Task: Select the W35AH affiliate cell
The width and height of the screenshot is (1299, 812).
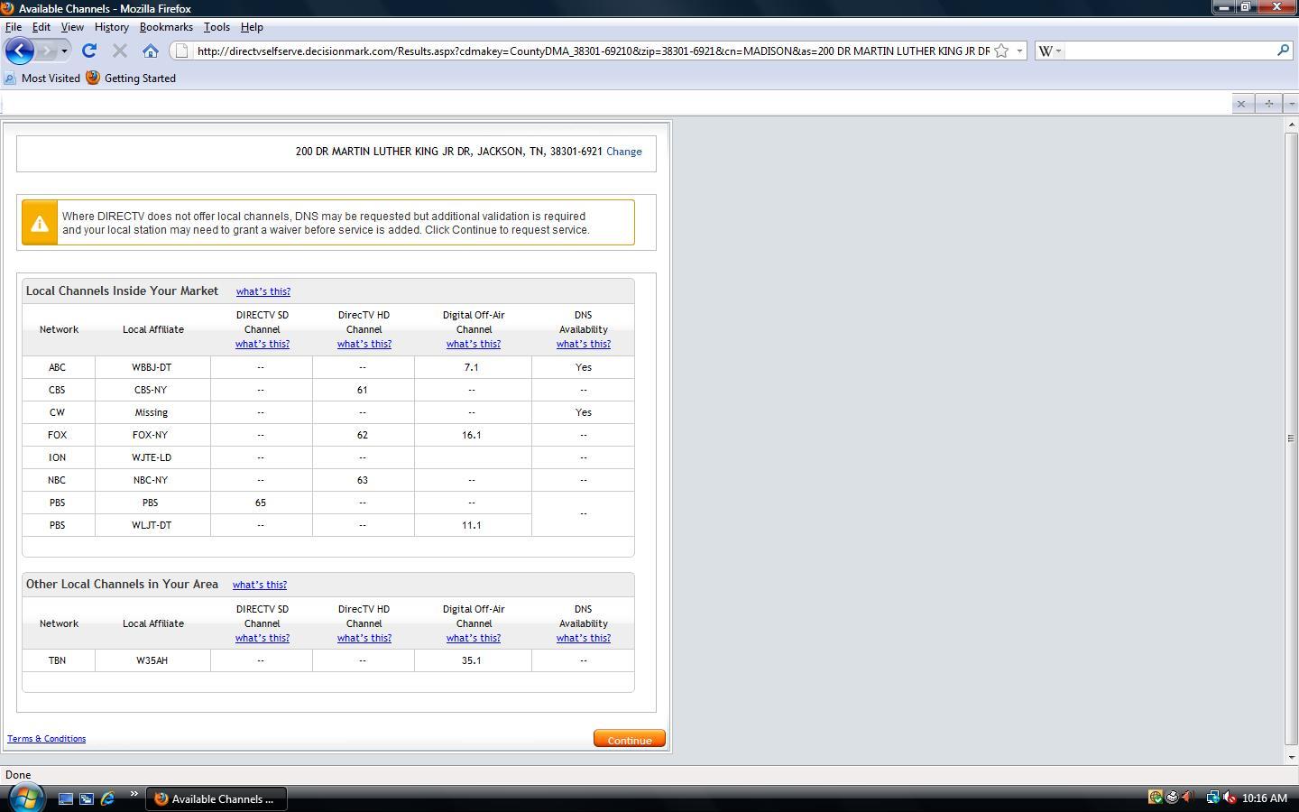Action: click(x=152, y=660)
